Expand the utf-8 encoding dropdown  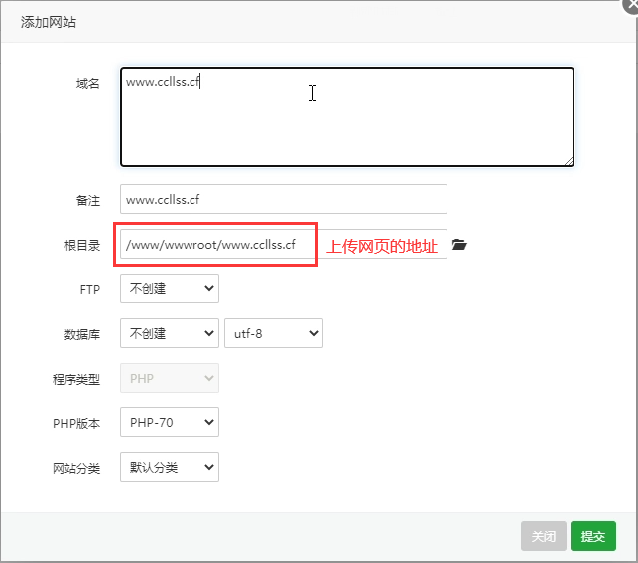274,334
